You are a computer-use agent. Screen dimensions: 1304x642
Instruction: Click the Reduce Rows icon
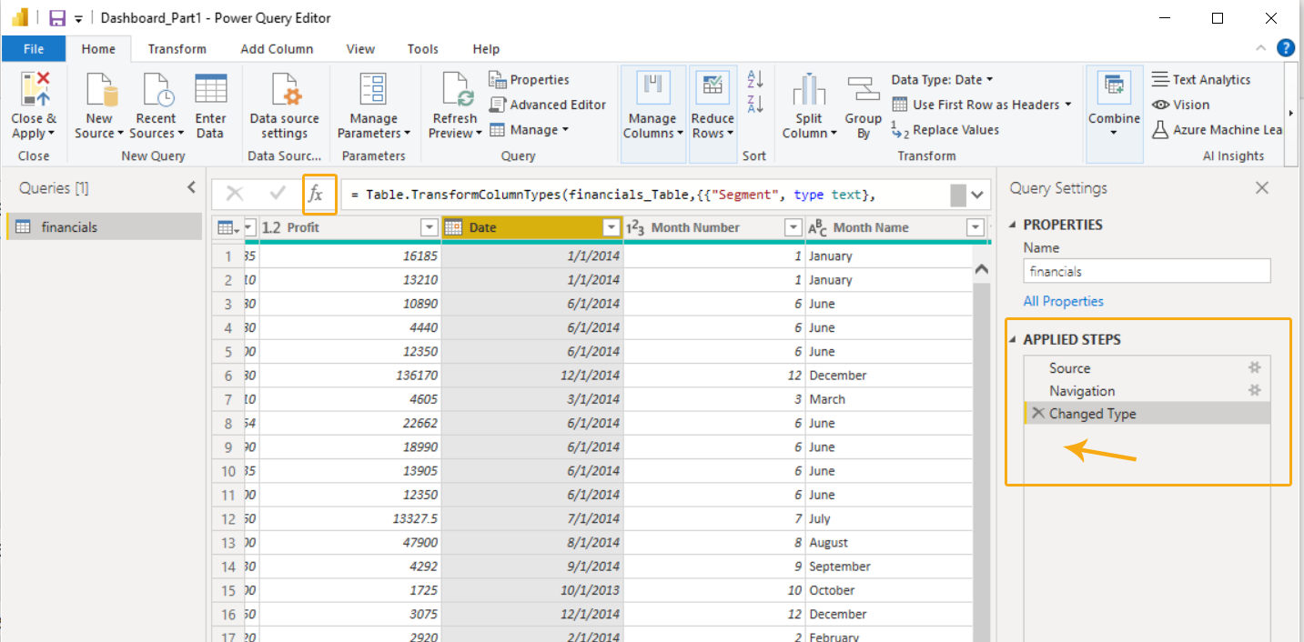coord(713,89)
